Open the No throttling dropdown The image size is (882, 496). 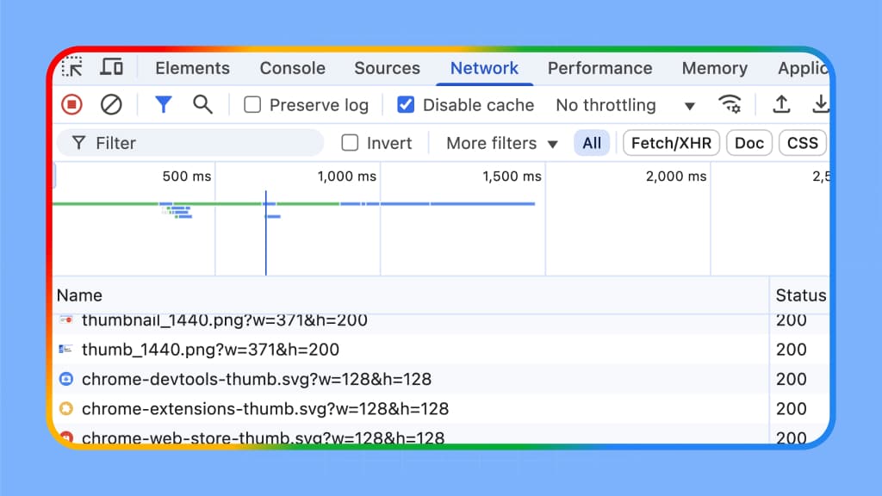pyautogui.click(x=625, y=105)
